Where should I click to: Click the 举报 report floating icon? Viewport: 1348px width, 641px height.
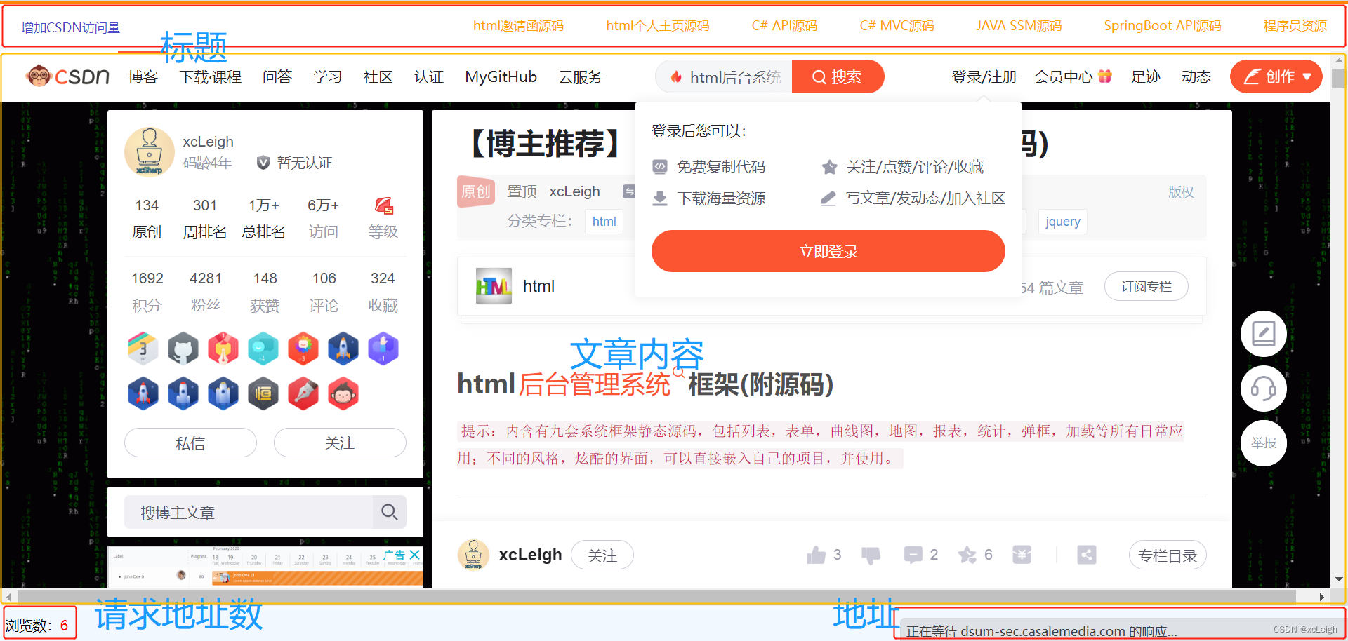click(1264, 443)
